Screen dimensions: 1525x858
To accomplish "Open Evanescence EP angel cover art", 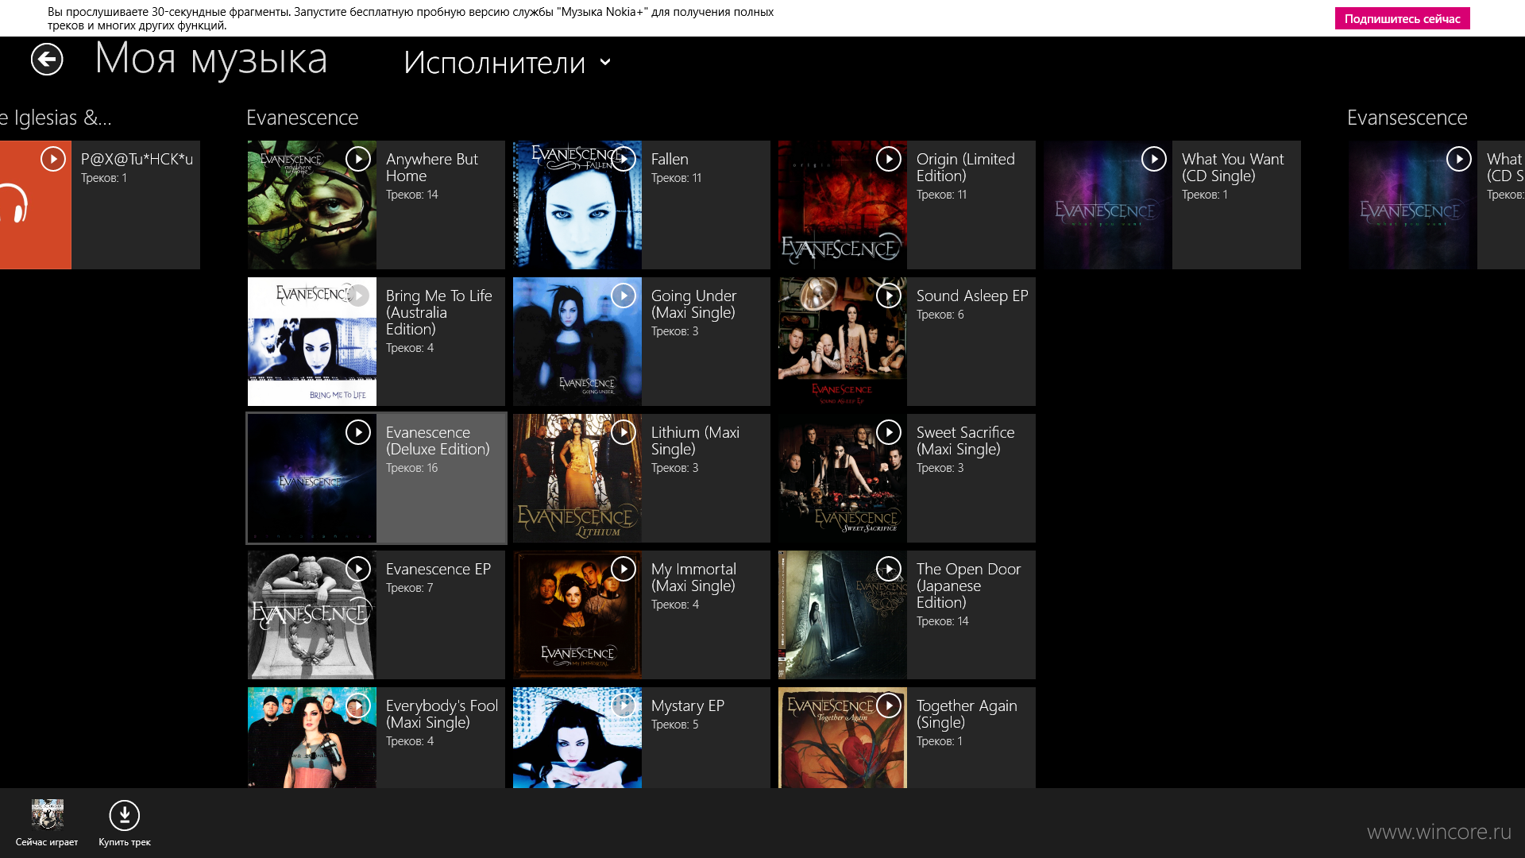I will 312,615.
